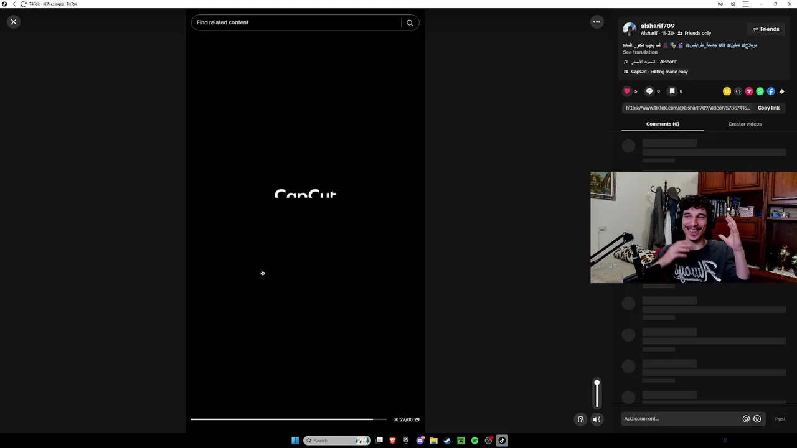
Task: Open Brave browser from taskbar
Action: click(393, 441)
